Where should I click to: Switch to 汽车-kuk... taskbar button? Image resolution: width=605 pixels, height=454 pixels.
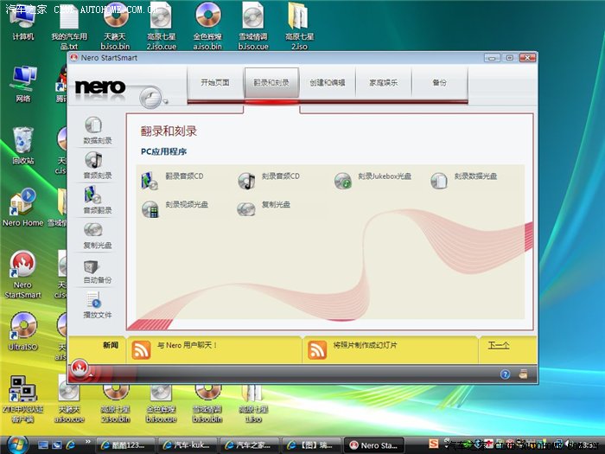[187, 445]
